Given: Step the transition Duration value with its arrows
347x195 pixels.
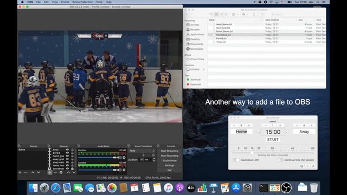Looking at the screenshot, I should (x=154, y=159).
